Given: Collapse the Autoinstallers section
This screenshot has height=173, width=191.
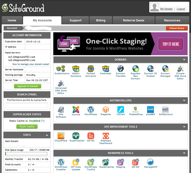Looking at the screenshot, I should point(184,100).
